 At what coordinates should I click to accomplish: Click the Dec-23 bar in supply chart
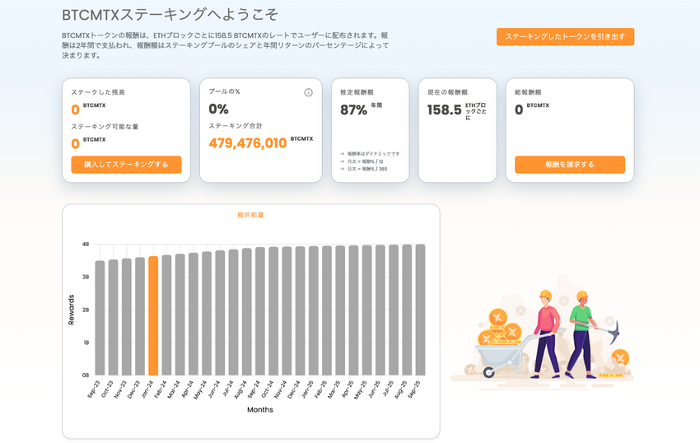point(140,316)
